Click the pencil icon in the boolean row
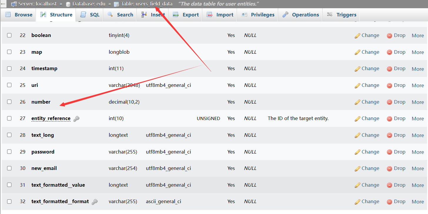This screenshot has height=214, width=428. coord(357,36)
